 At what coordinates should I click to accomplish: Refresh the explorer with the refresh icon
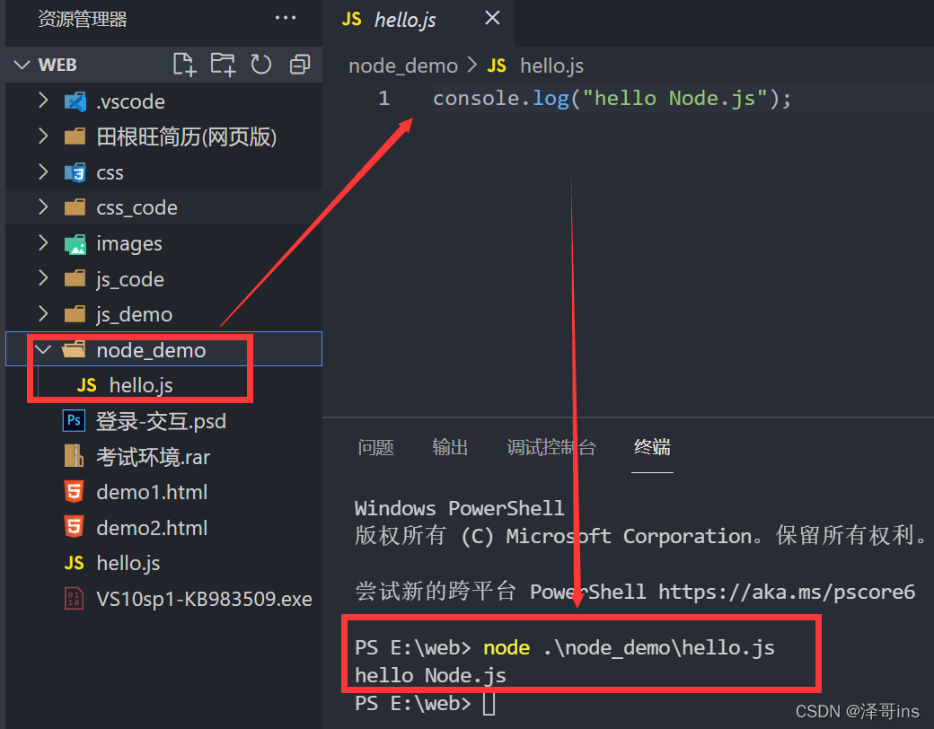click(261, 65)
